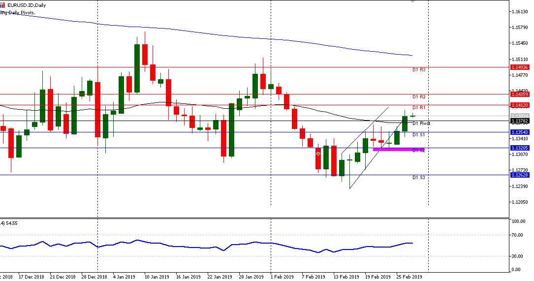Click the gray chart shift triangle marker
534x281 pixels.
pos(412,2)
